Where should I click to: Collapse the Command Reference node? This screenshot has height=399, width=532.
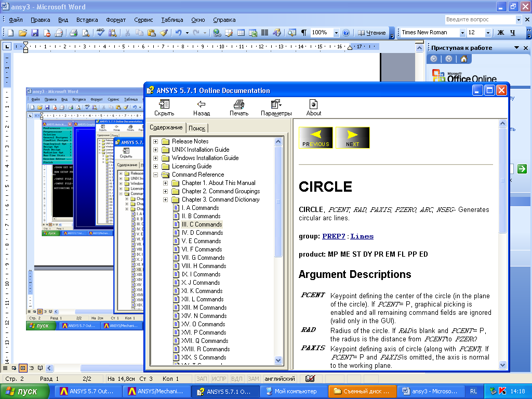156,175
